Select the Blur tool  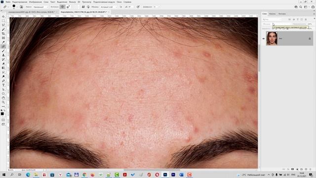3,72
